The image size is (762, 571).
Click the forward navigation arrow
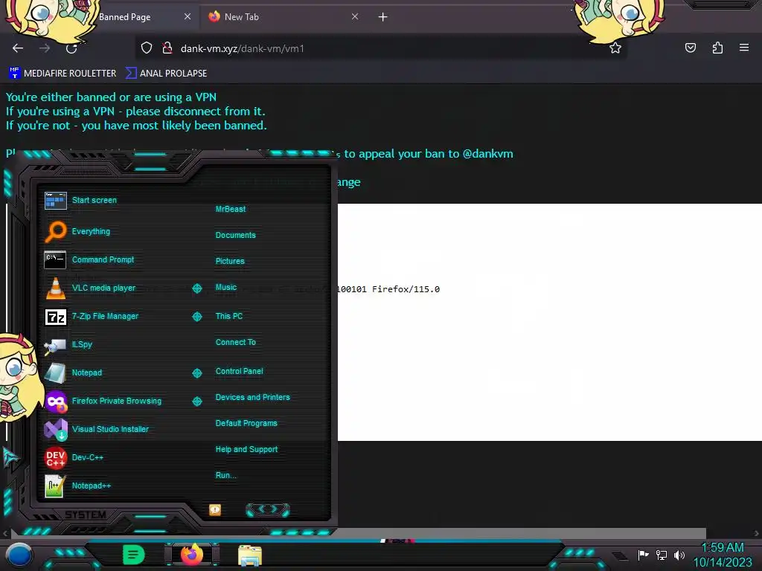[x=45, y=48]
